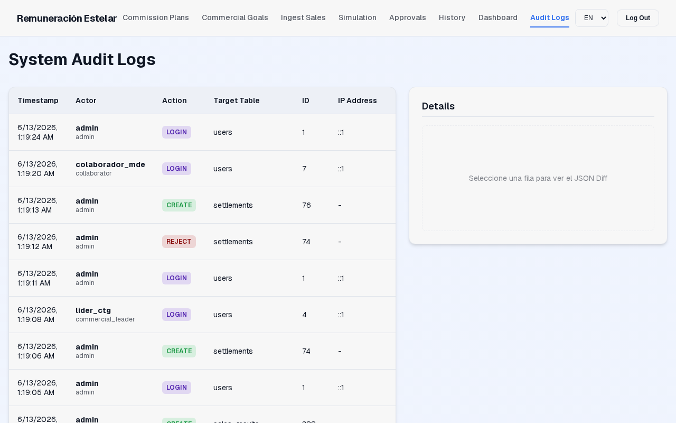Click the Remuneración Estelar brand title
This screenshot has width=676, height=423.
pos(67,18)
